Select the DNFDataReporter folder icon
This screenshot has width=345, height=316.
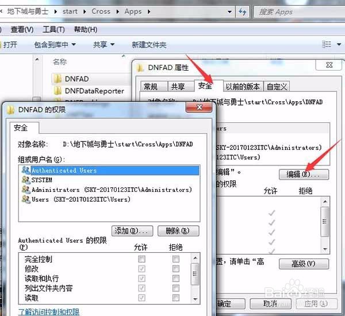tap(57, 91)
